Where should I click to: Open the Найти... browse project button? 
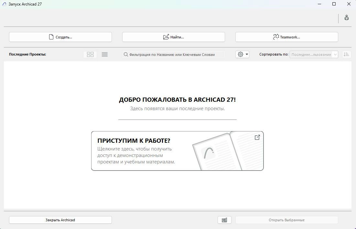[x=173, y=37]
